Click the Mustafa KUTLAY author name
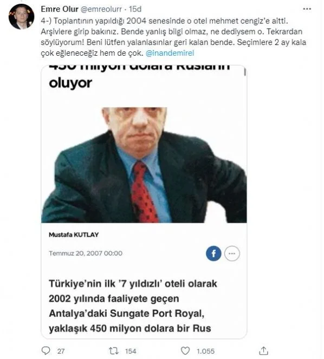The width and height of the screenshot is (324, 359). tap(74, 234)
